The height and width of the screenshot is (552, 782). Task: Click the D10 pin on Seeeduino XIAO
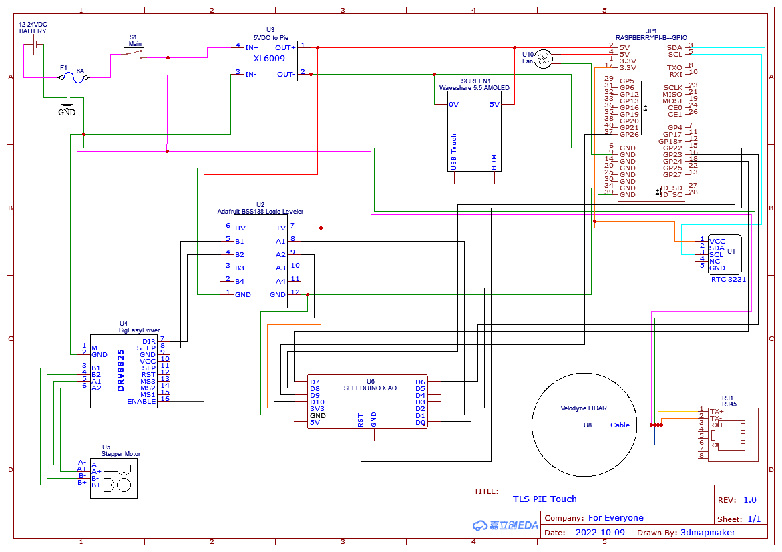coord(317,402)
